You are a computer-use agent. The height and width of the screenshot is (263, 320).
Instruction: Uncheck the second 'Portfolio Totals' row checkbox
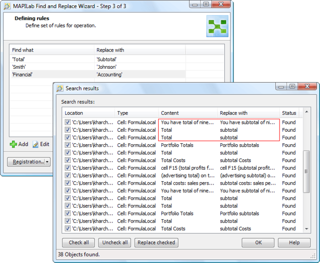click(67, 213)
